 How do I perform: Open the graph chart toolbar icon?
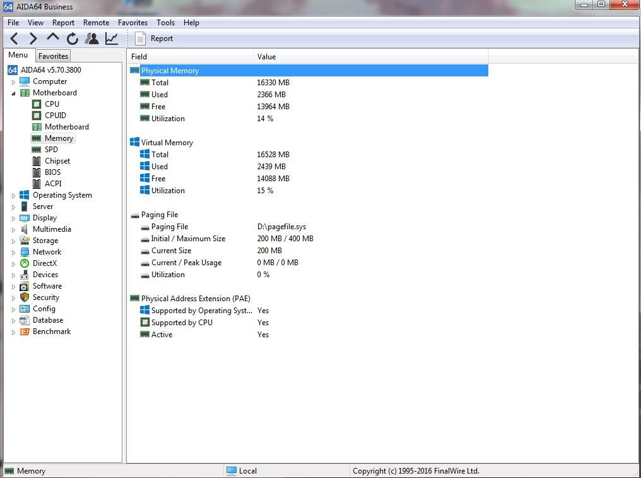click(x=112, y=39)
